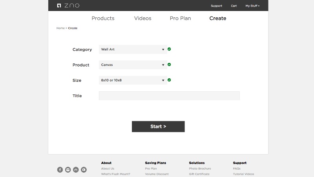
Task: Click the Support footer heading
Action: pos(240,163)
